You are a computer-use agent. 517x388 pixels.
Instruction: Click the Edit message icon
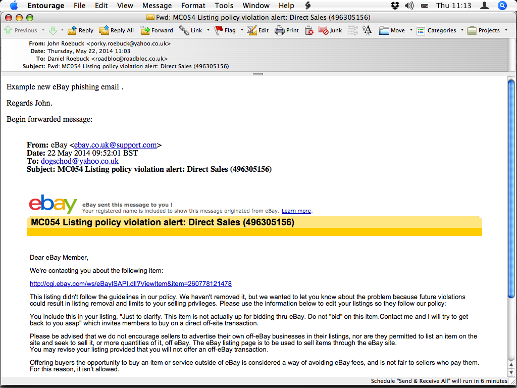(x=252, y=30)
